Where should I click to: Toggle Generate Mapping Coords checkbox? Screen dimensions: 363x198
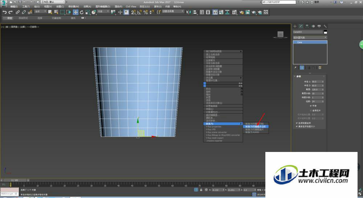(x=297, y=123)
